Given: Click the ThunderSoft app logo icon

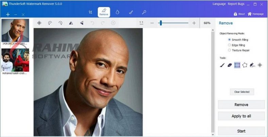Looking at the screenshot, I should coord(5,4).
